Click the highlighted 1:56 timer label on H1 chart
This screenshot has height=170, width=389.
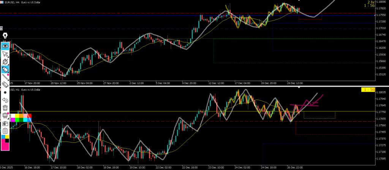(367, 90)
